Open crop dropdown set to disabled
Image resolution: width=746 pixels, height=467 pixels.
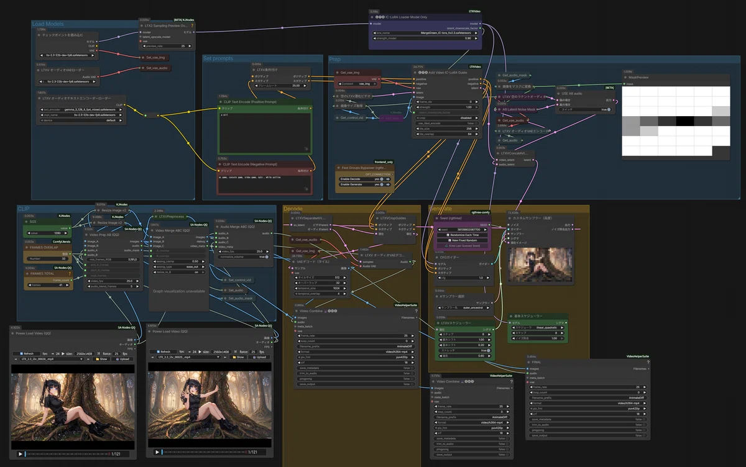point(447,117)
